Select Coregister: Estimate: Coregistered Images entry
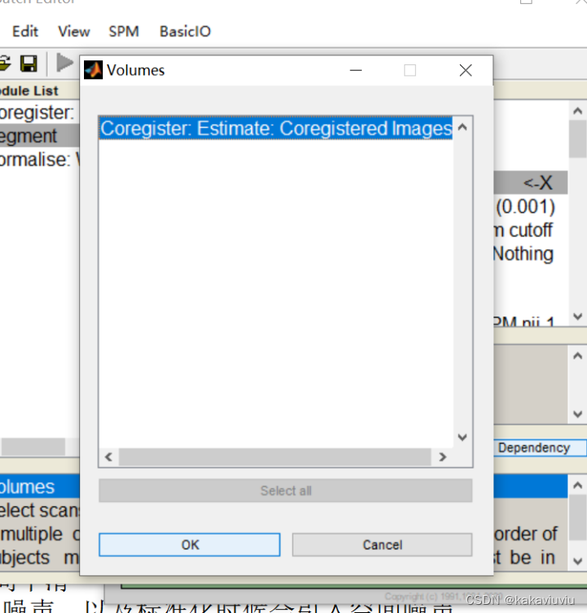This screenshot has width=587, height=613. click(x=276, y=128)
